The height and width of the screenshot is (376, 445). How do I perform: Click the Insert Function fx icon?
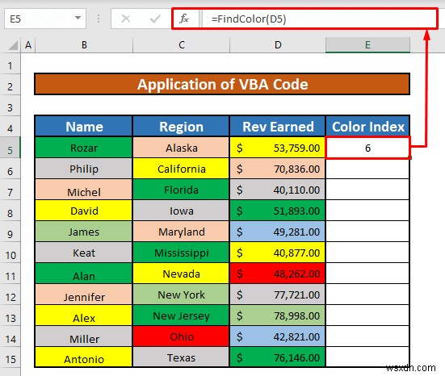184,19
